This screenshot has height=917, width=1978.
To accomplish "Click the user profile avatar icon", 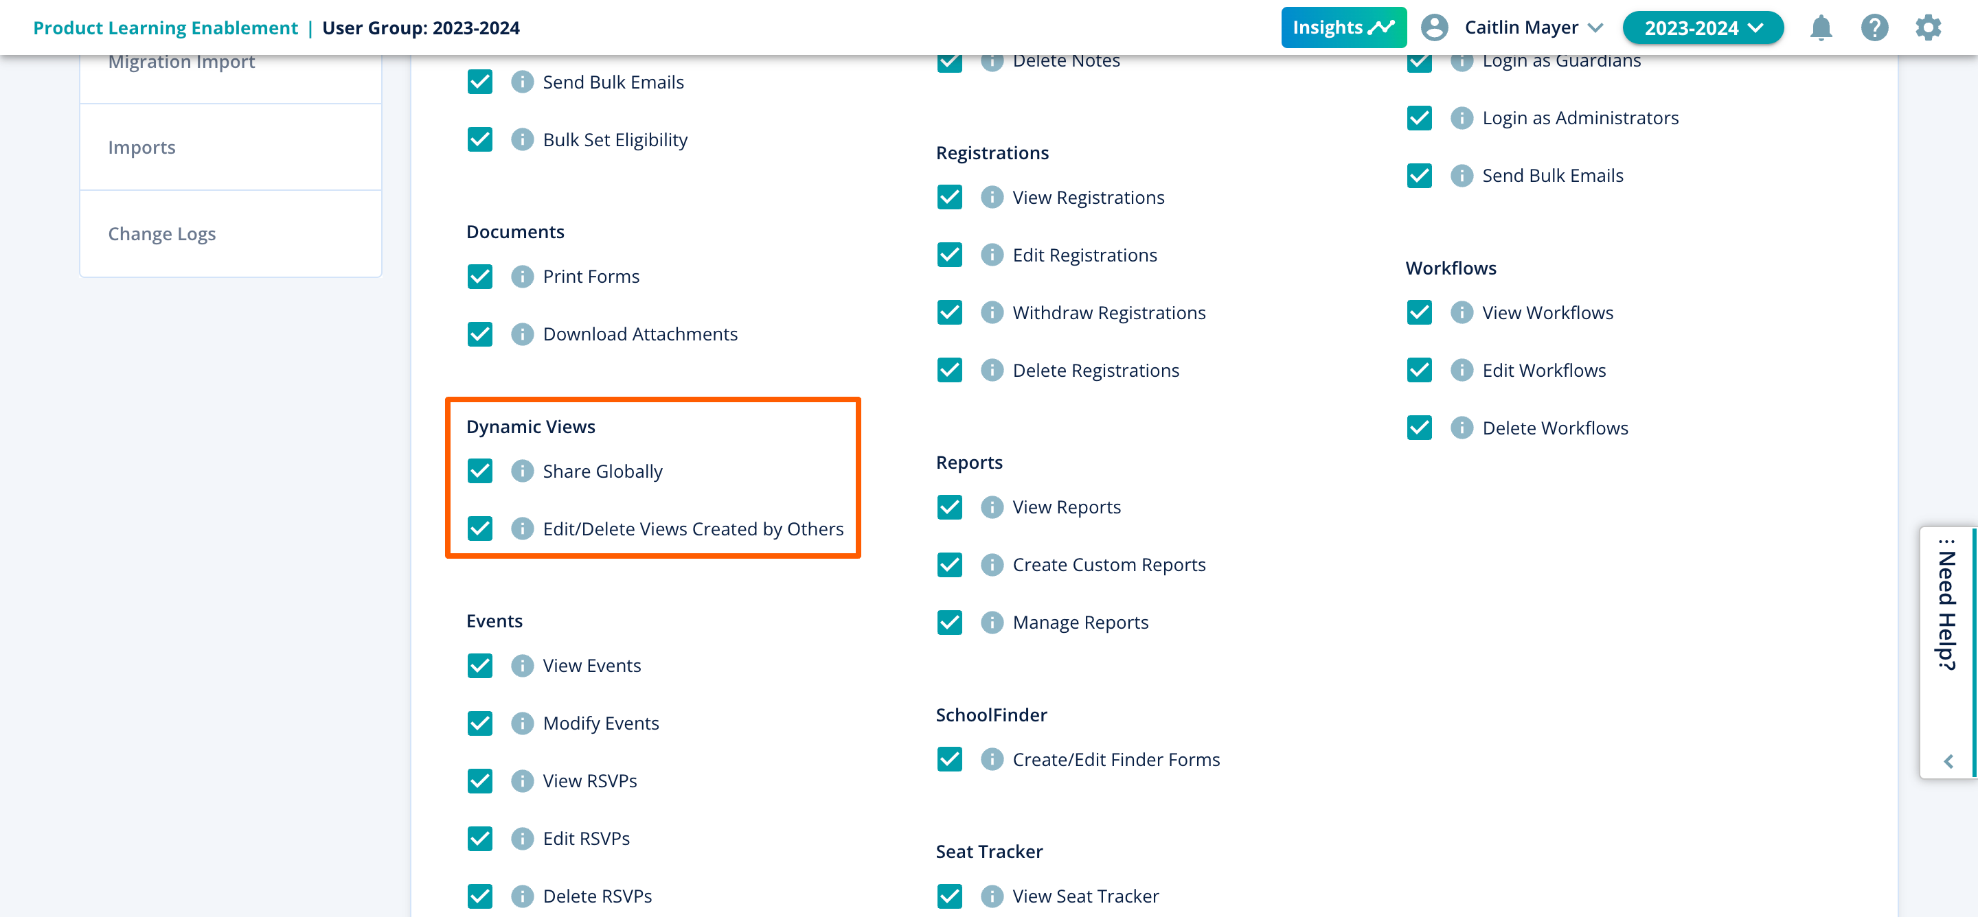I will (x=1433, y=27).
